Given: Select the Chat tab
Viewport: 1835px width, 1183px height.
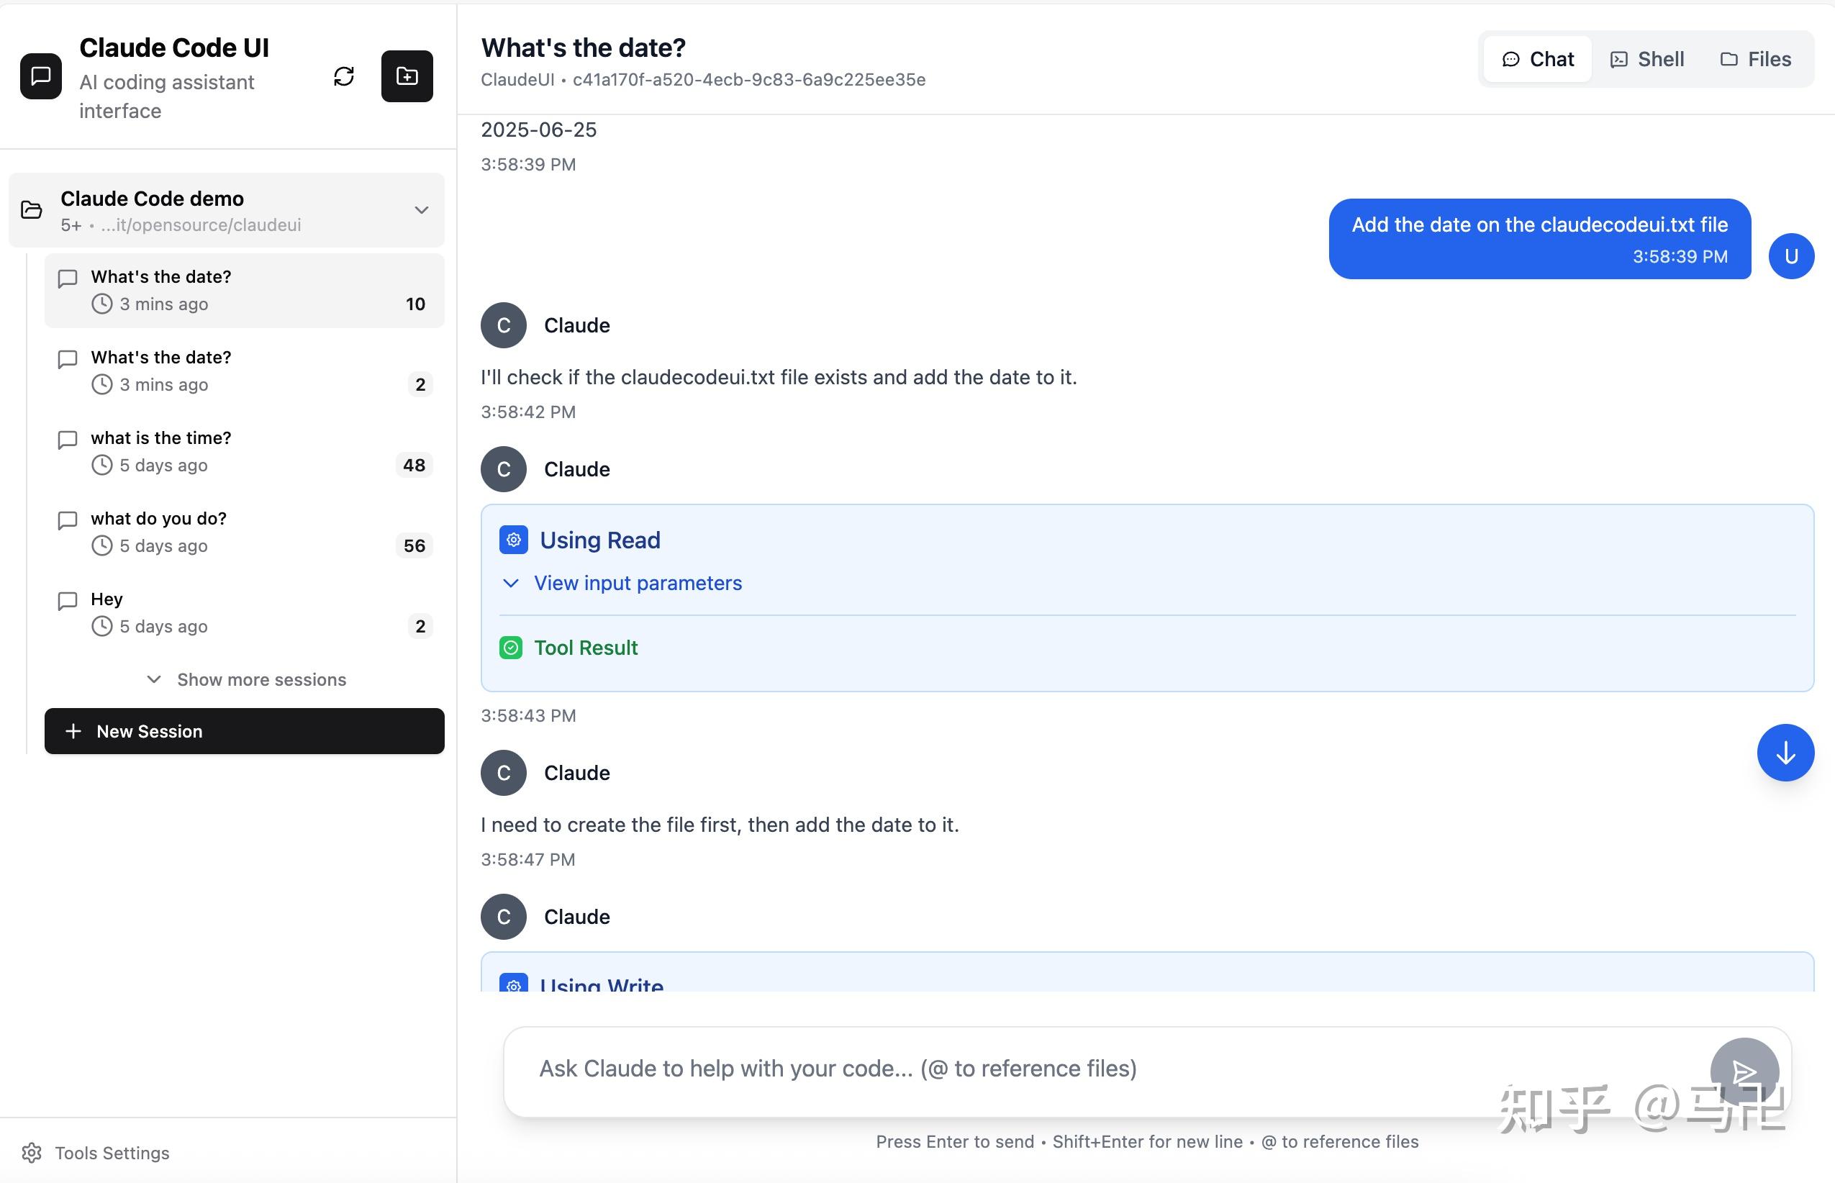Looking at the screenshot, I should [x=1537, y=59].
